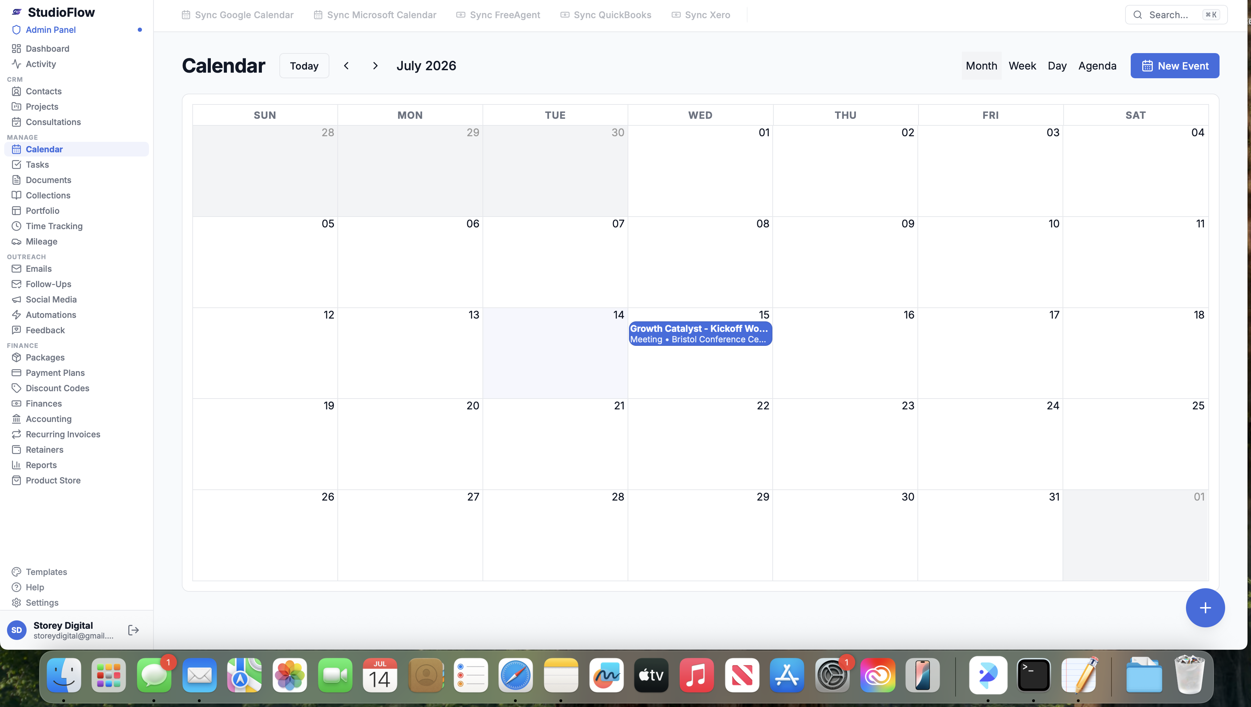The height and width of the screenshot is (707, 1251).
Task: Open System Settings in the Dock
Action: pos(832,676)
